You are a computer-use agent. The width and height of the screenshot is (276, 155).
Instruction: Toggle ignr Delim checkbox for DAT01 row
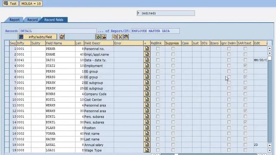pyautogui.click(x=229, y=60)
